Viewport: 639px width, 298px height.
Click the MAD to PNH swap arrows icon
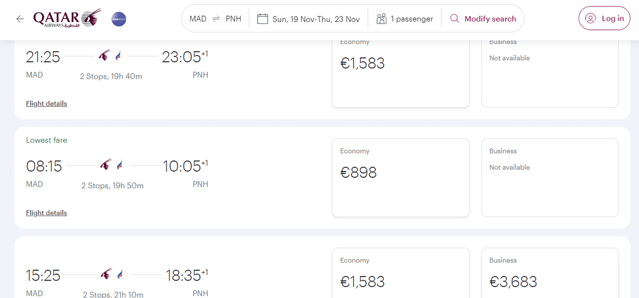click(216, 19)
